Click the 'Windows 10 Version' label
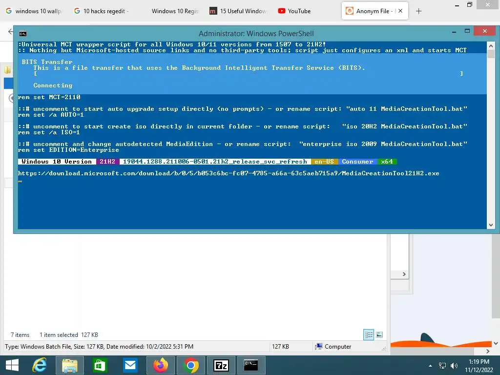The height and width of the screenshot is (375, 500). (57, 161)
